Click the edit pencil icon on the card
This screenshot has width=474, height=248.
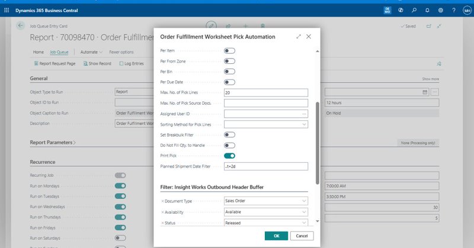tap(211, 25)
